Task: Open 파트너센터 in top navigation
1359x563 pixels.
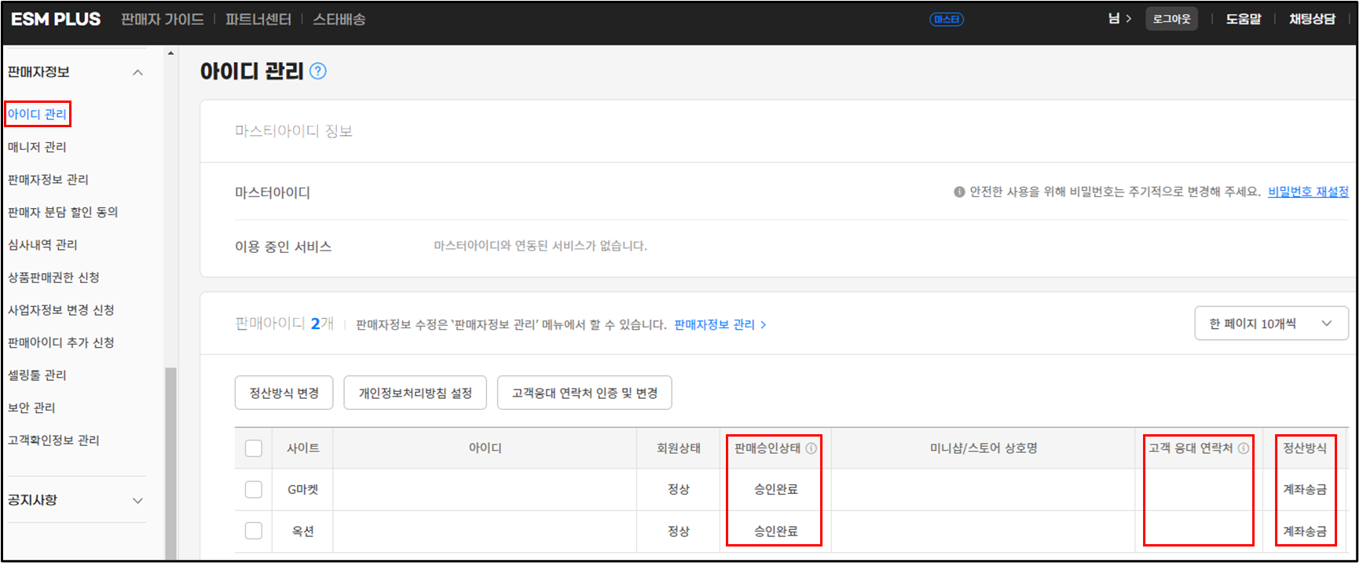Action: 258,20
